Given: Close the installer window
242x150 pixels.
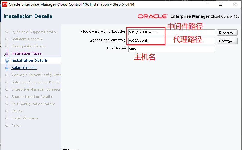Looking at the screenshot, I should pos(234,4).
